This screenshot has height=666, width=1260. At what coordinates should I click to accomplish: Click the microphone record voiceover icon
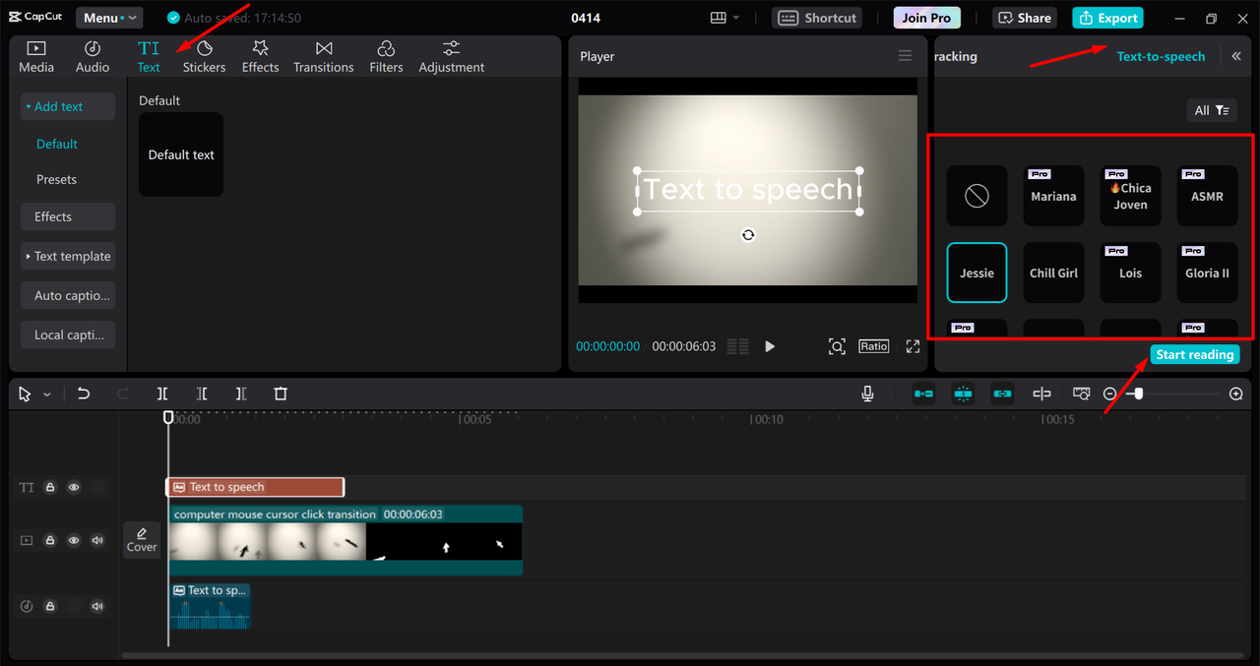pyautogui.click(x=867, y=394)
